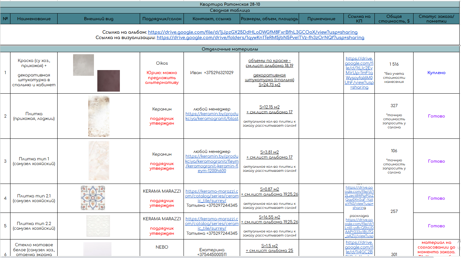Image resolution: width=461 pixels, height=258 pixels.
Task: Click the Общая стоимость, $ header cell
Action: (x=394, y=19)
